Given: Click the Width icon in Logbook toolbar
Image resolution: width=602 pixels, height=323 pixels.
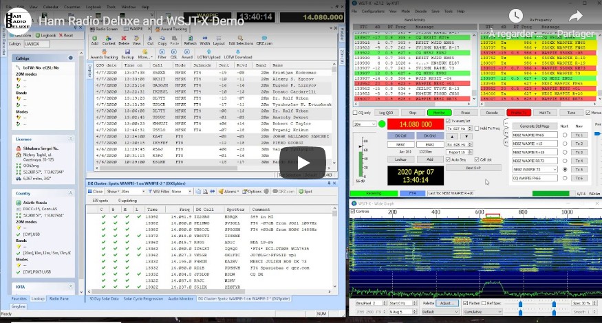Looking at the screenshot, I should point(204,41).
